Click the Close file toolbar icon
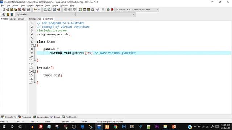 pyautogui.click(x=19, y=10)
